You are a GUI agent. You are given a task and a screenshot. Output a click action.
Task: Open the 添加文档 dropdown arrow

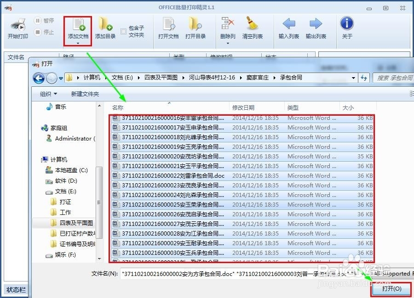(x=78, y=43)
